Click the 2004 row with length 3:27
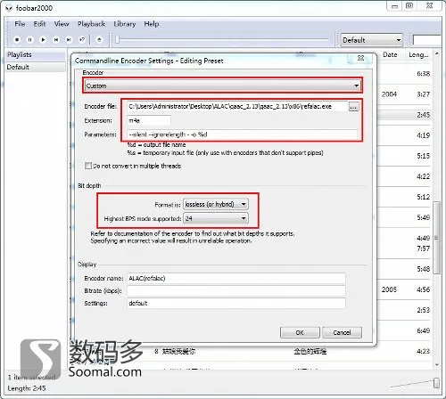This screenshot has width=446, height=399. click(x=404, y=94)
